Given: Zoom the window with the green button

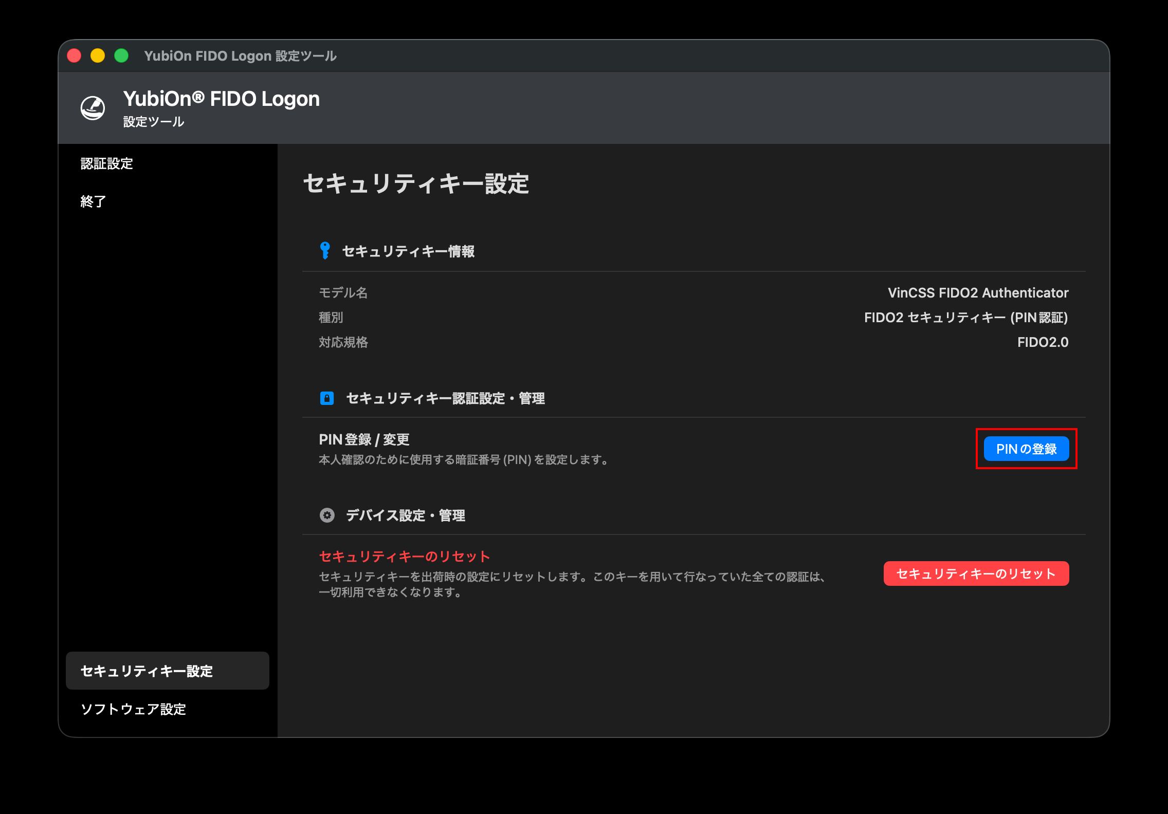Looking at the screenshot, I should click(121, 55).
